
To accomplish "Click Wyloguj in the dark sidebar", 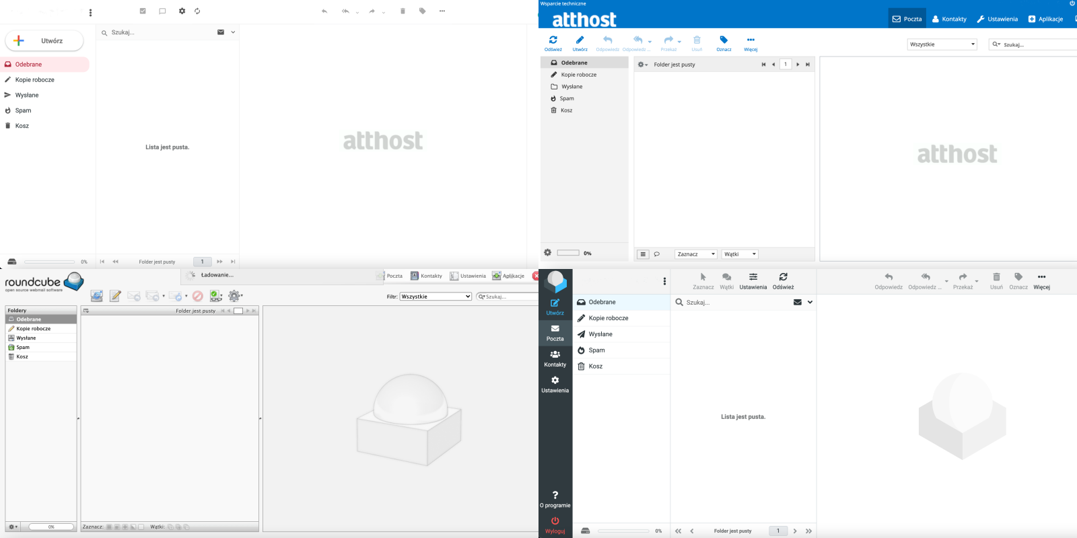I will [555, 525].
